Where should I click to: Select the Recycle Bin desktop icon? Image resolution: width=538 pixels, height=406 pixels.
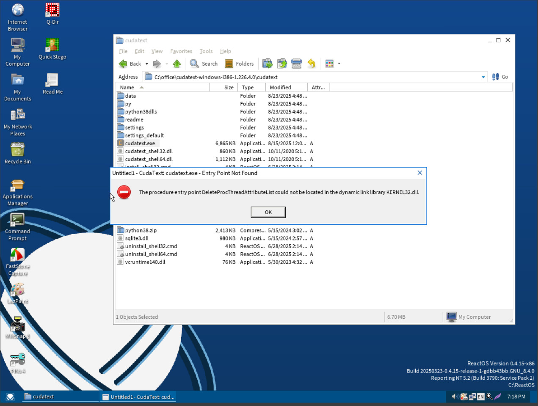point(17,153)
